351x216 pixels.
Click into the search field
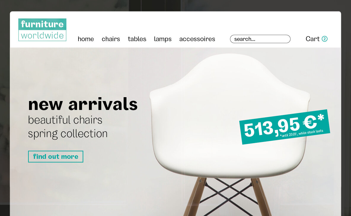(x=260, y=39)
